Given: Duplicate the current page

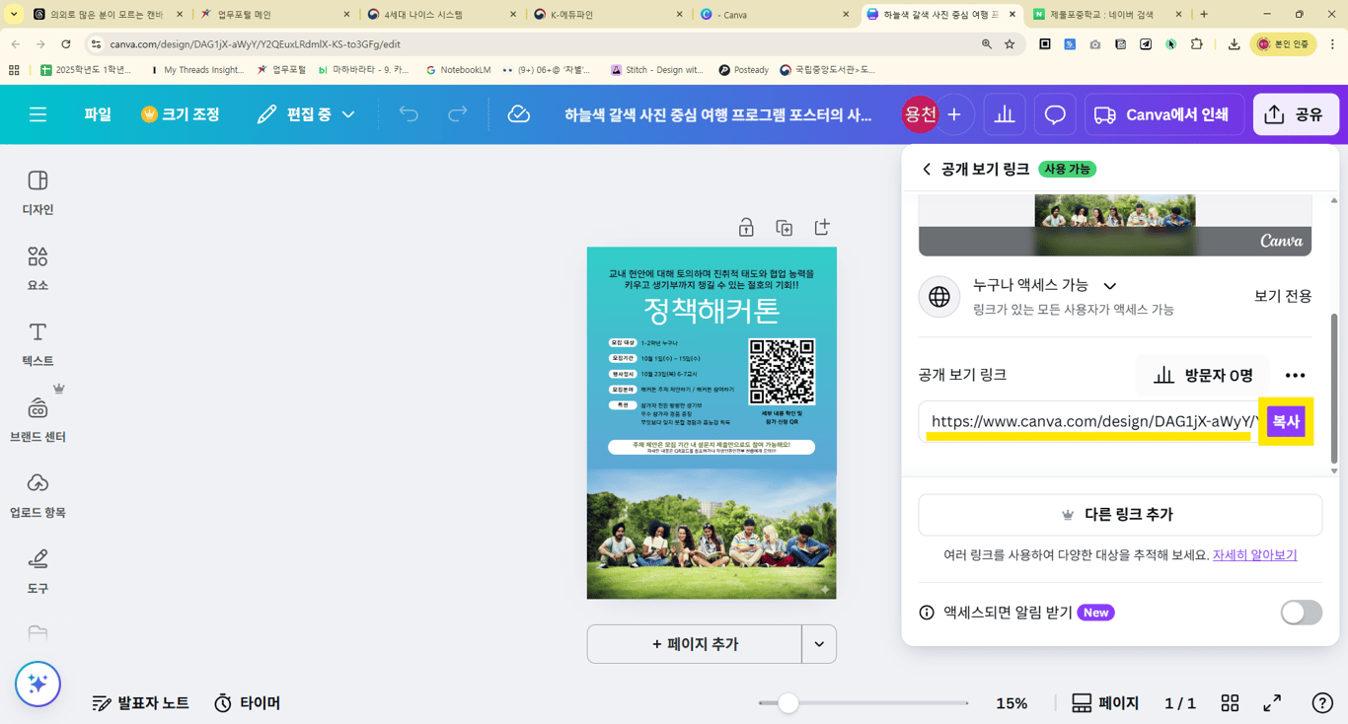Looking at the screenshot, I should 784,227.
